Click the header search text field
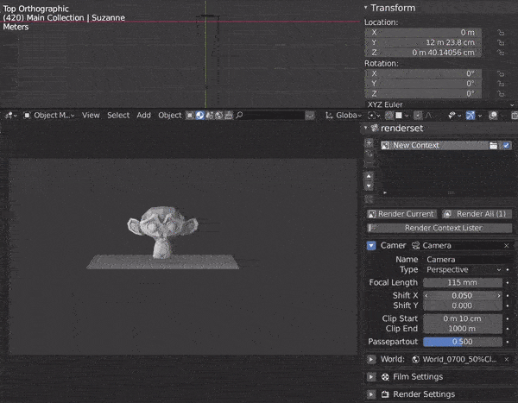 point(275,116)
